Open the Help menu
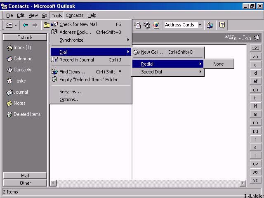The image size is (264, 198). (x=92, y=16)
